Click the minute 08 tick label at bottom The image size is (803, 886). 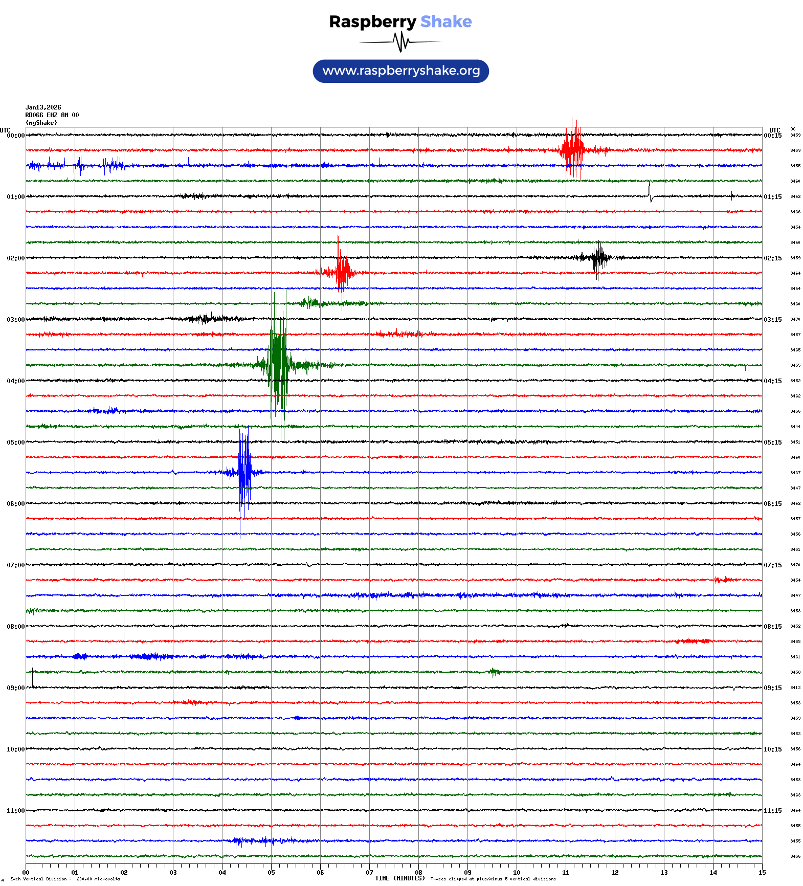418,873
